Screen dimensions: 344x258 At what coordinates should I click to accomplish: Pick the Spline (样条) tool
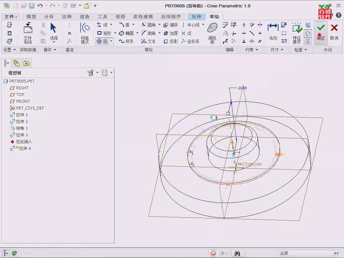(126, 41)
